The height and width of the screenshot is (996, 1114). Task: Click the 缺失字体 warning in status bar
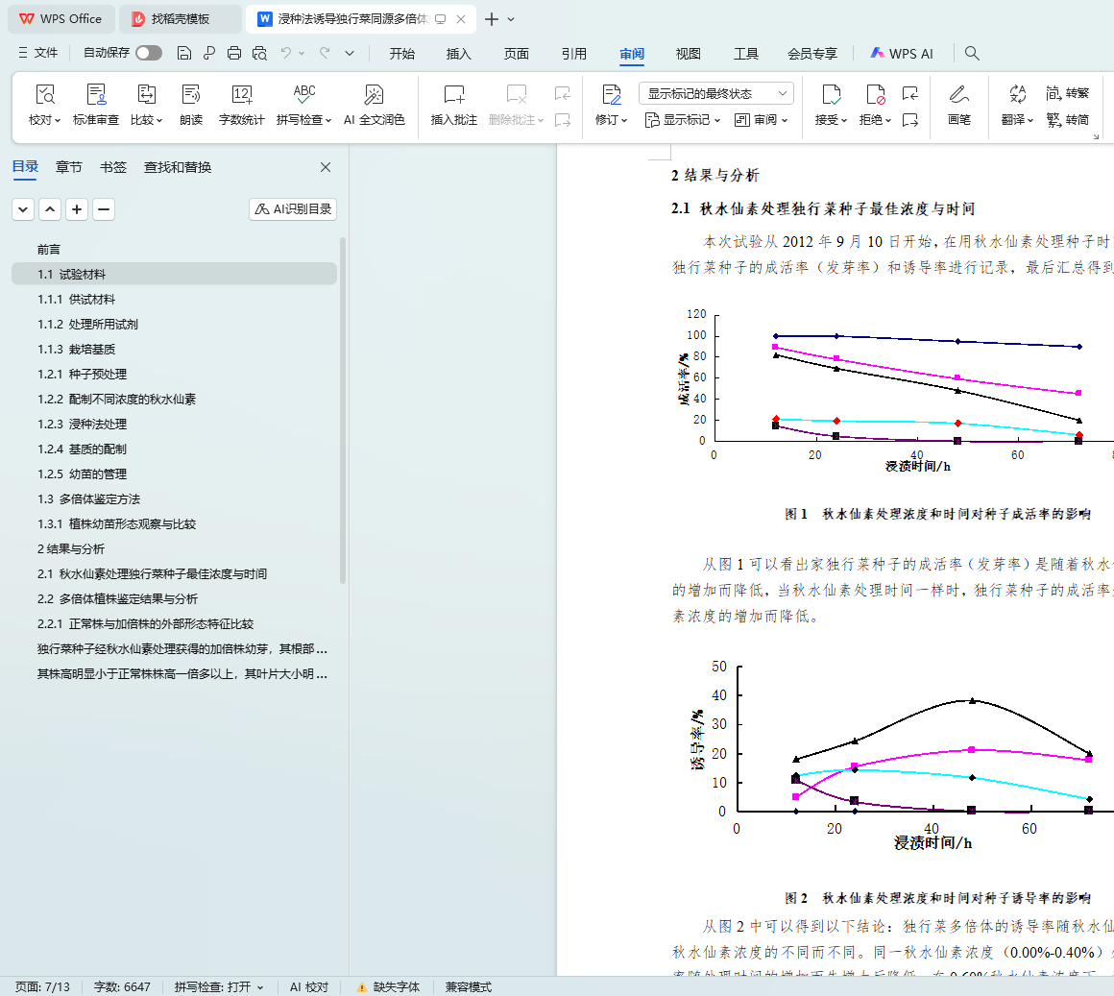tap(388, 986)
